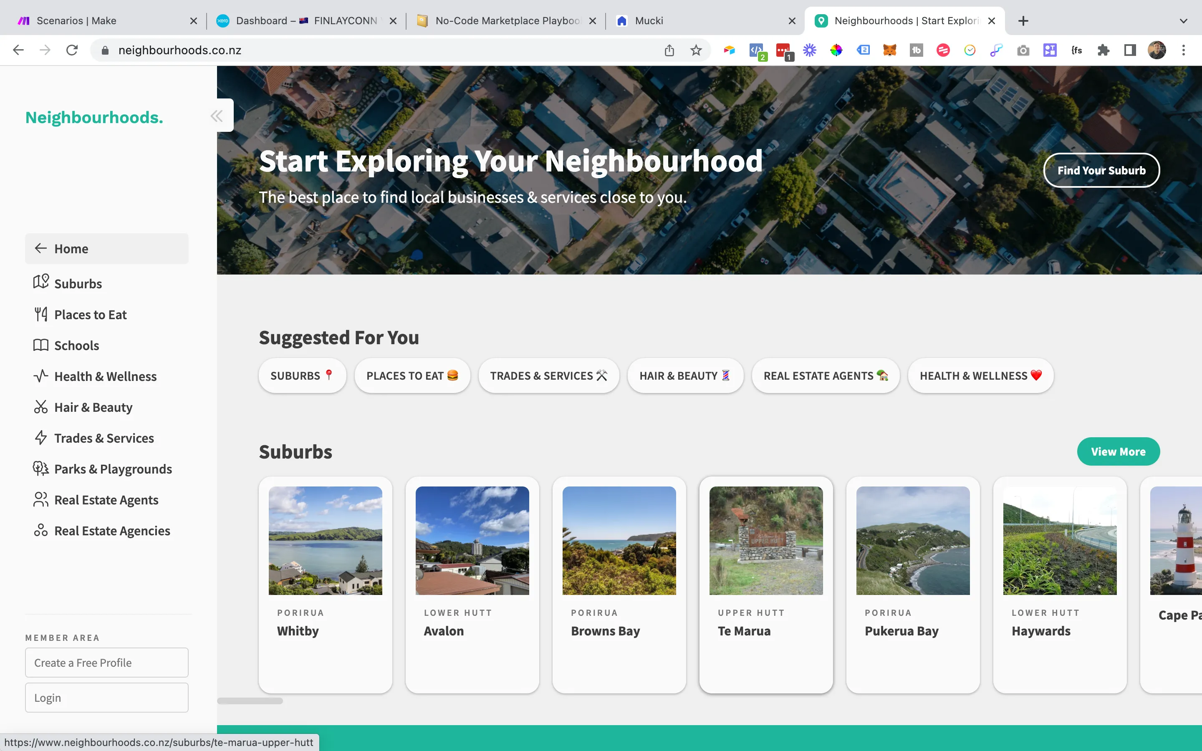
Task: Open the Whitby suburb card image
Action: pos(326,540)
